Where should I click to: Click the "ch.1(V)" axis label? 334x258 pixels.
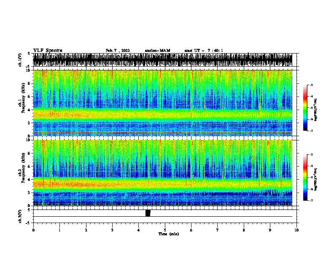coord(20,60)
